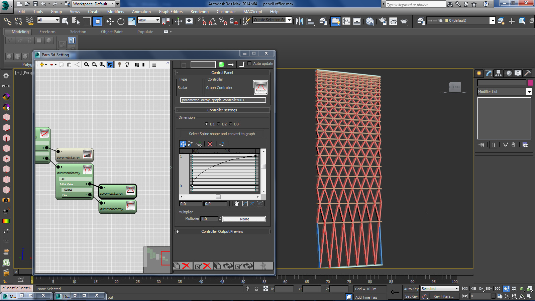
Task: Click the Graph Controller curve icon
Action: pyautogui.click(x=260, y=88)
